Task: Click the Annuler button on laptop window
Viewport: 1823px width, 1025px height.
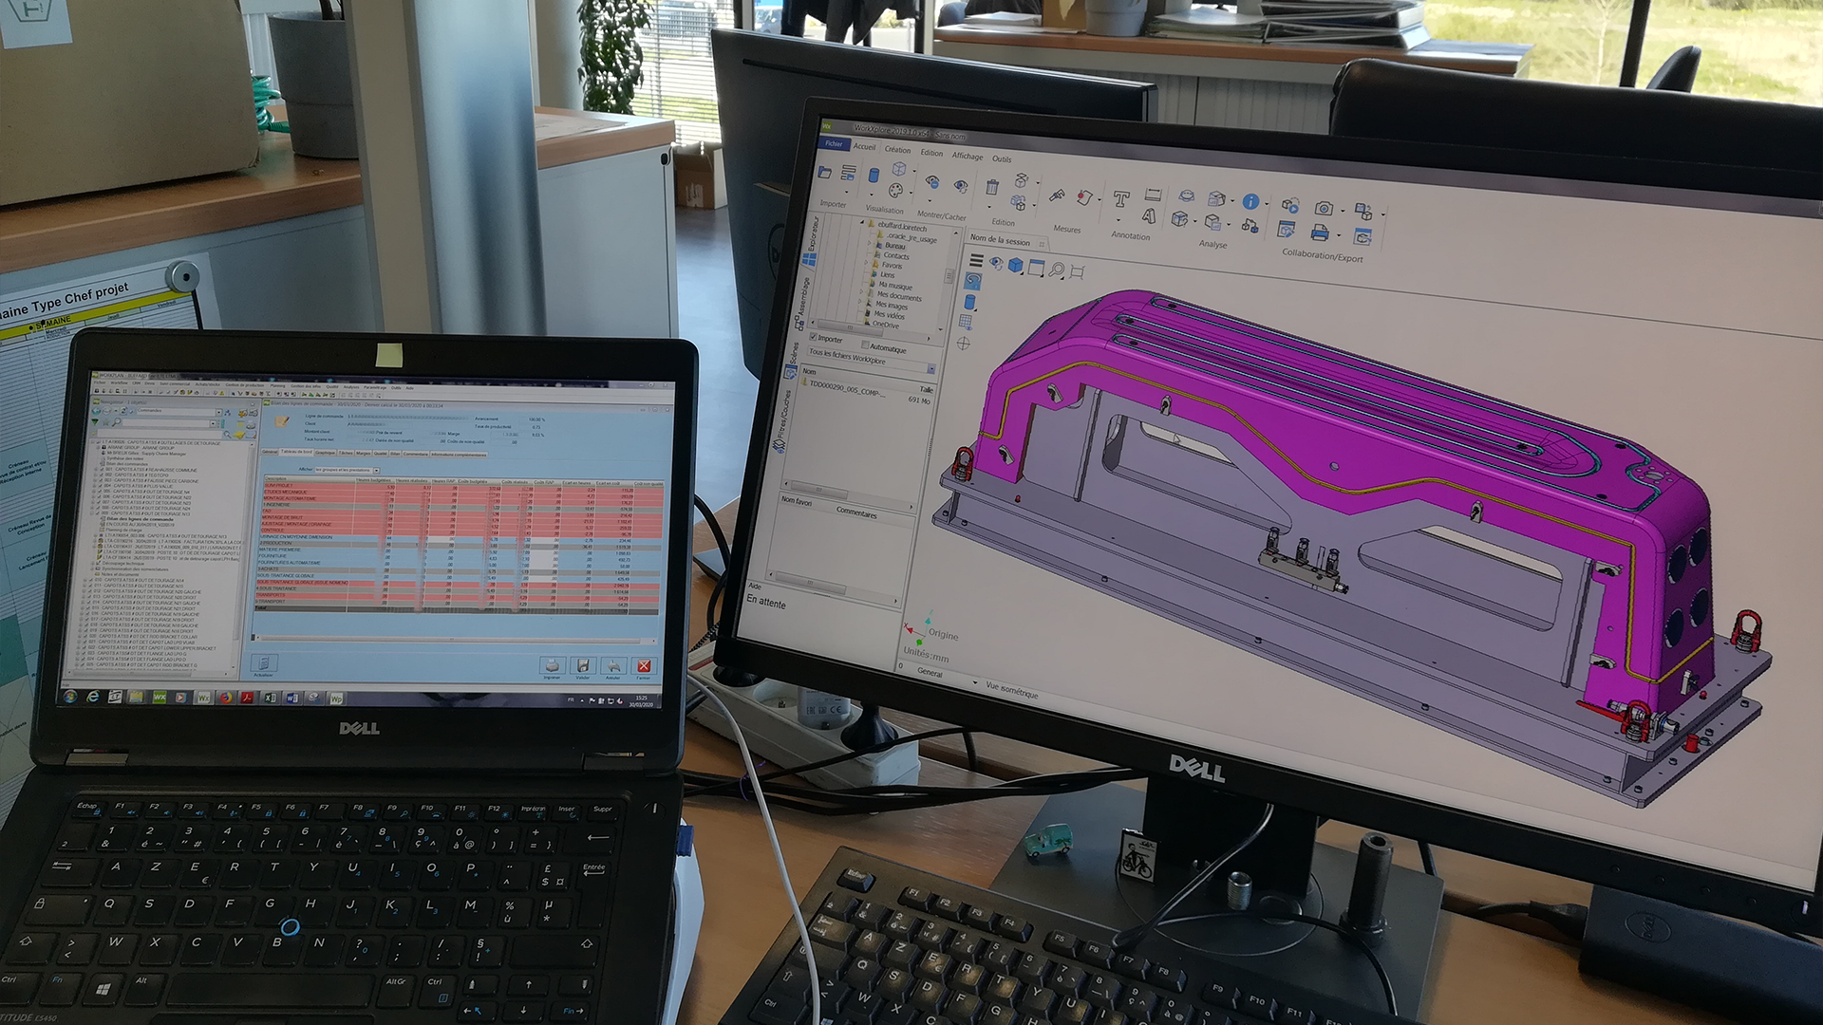Action: [x=613, y=665]
